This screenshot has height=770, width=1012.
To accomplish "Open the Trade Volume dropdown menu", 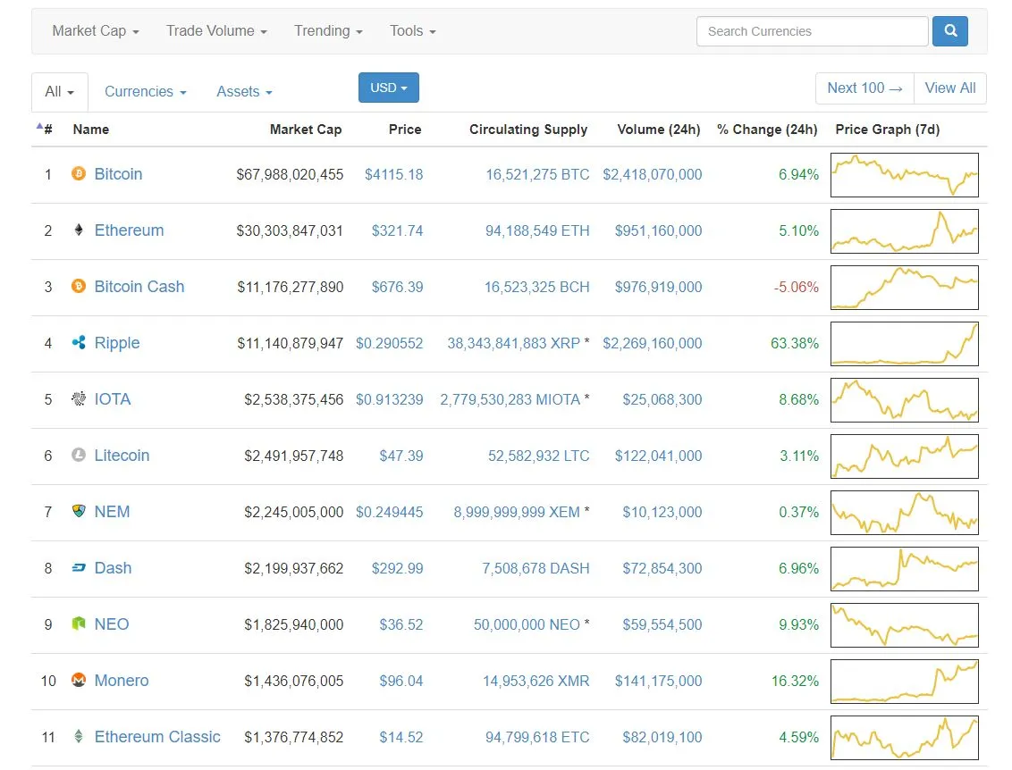I will coord(216,31).
